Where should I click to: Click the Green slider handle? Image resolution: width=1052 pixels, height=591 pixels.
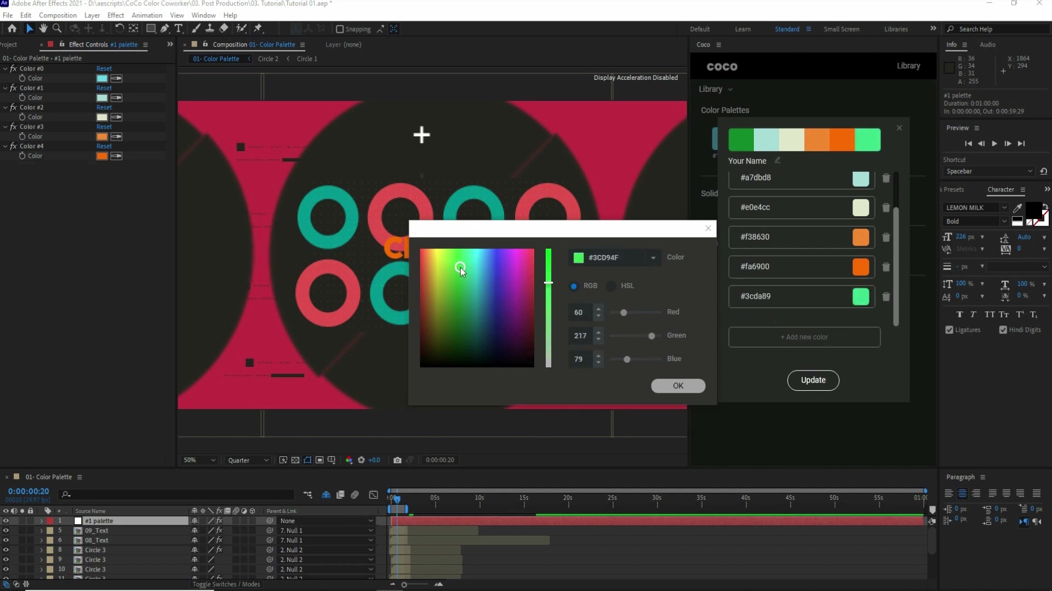pyautogui.click(x=651, y=336)
